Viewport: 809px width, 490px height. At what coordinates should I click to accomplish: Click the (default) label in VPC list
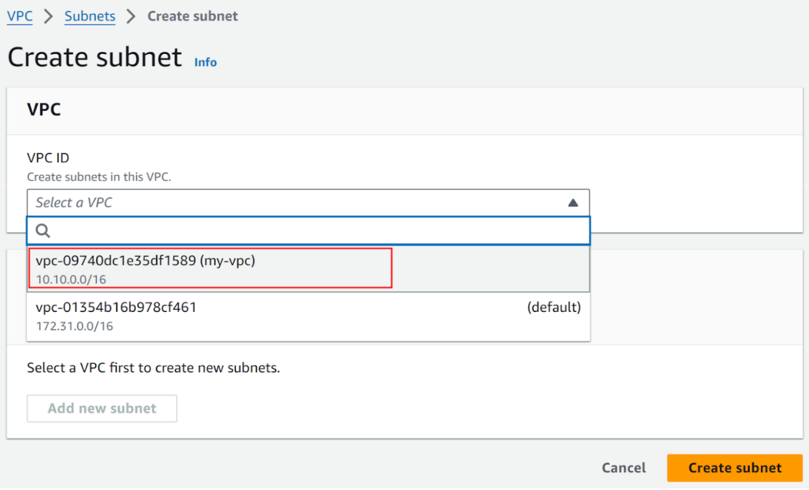[x=554, y=307]
